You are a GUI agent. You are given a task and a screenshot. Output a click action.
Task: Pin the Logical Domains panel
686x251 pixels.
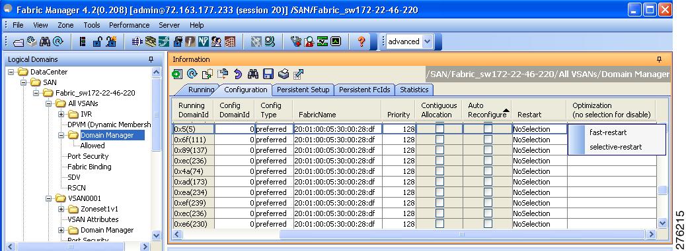point(151,60)
